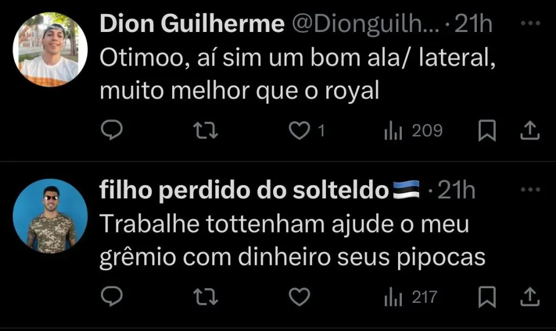Retweet the tottenham grêmio tweet
The image size is (556, 331).
(206, 297)
